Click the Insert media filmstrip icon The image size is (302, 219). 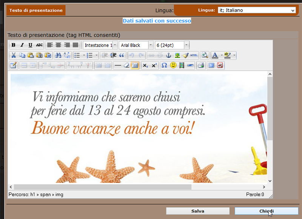pyautogui.click(x=182, y=65)
